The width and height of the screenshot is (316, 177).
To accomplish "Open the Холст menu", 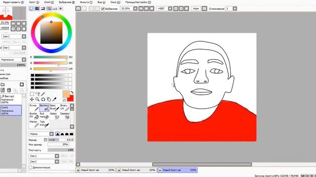I will (x=34, y=2).
